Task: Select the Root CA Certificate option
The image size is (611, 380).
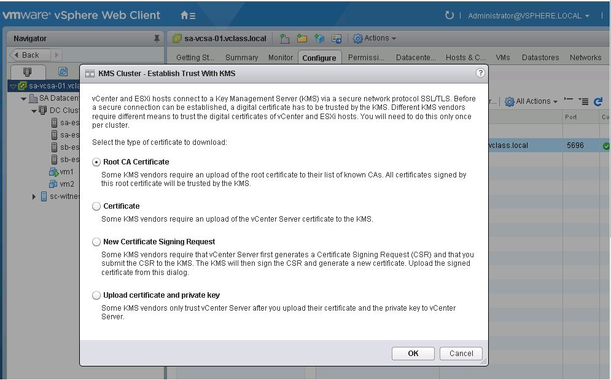Action: (96, 161)
